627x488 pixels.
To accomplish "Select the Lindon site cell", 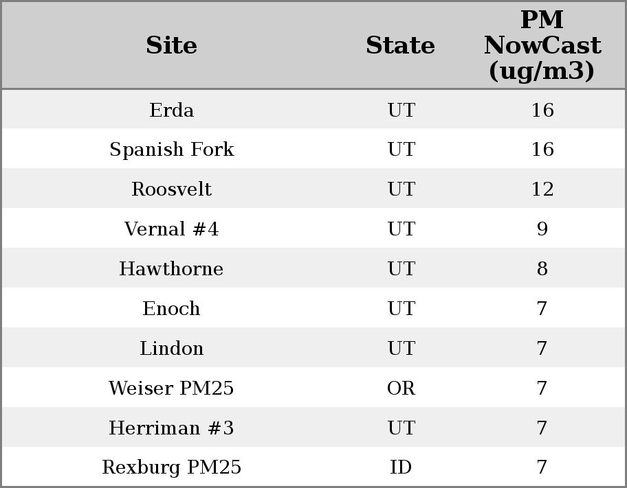I will click(x=171, y=349).
